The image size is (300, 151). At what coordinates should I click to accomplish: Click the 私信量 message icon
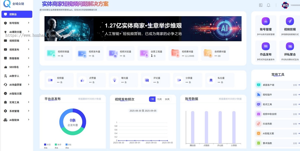211,80
